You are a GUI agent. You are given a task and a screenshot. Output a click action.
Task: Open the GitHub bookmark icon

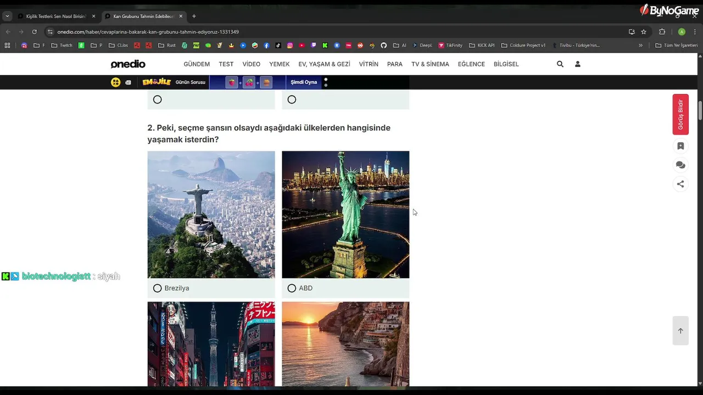click(x=383, y=46)
